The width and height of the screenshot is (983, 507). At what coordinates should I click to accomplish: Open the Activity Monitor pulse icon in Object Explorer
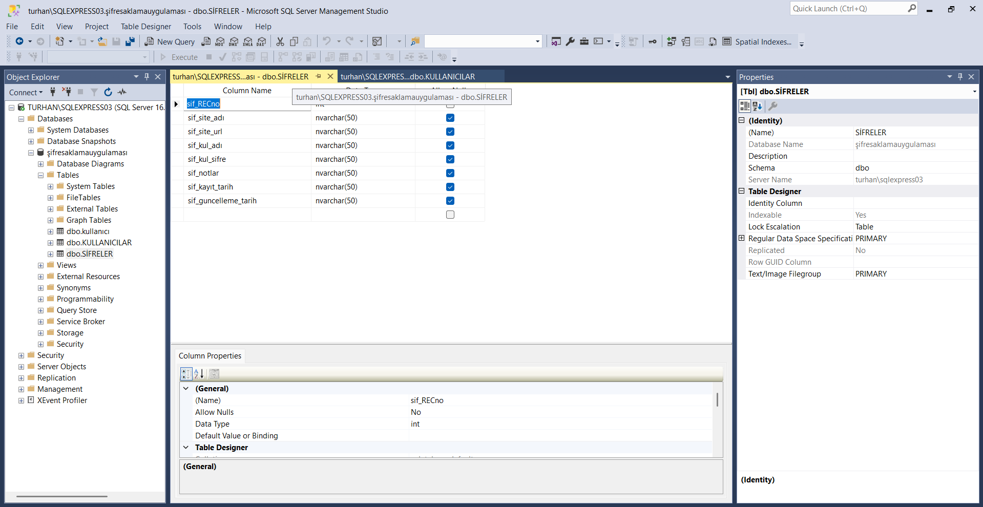(x=122, y=92)
